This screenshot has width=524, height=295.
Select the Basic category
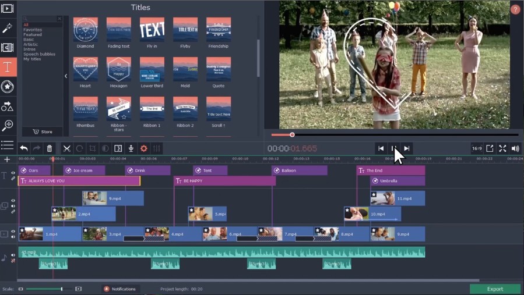(x=29, y=40)
